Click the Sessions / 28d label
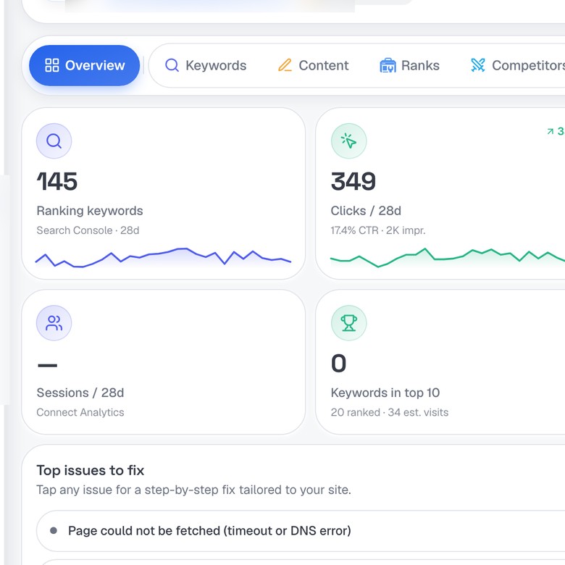The image size is (565, 565). (x=80, y=393)
